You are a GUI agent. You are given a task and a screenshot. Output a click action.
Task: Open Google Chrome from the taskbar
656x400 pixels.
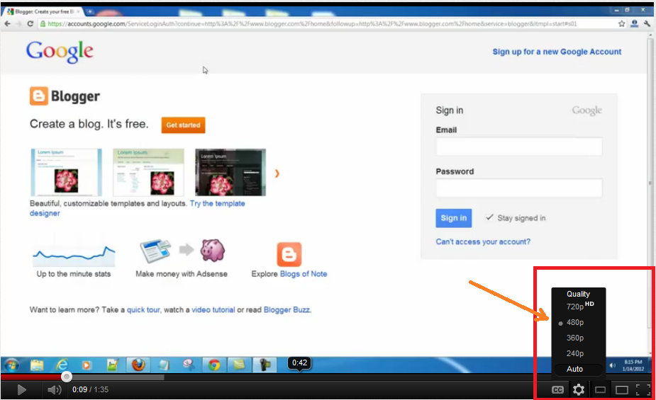coord(214,365)
